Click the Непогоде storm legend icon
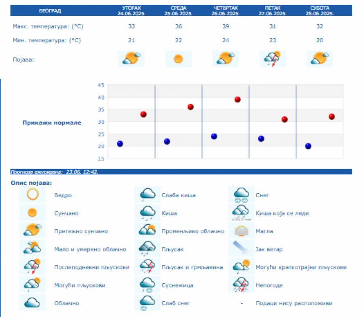The image size is (364, 317). pyautogui.click(x=241, y=285)
